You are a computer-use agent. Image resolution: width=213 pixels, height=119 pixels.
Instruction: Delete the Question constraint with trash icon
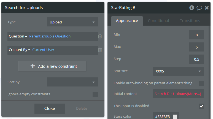[x=100, y=36]
